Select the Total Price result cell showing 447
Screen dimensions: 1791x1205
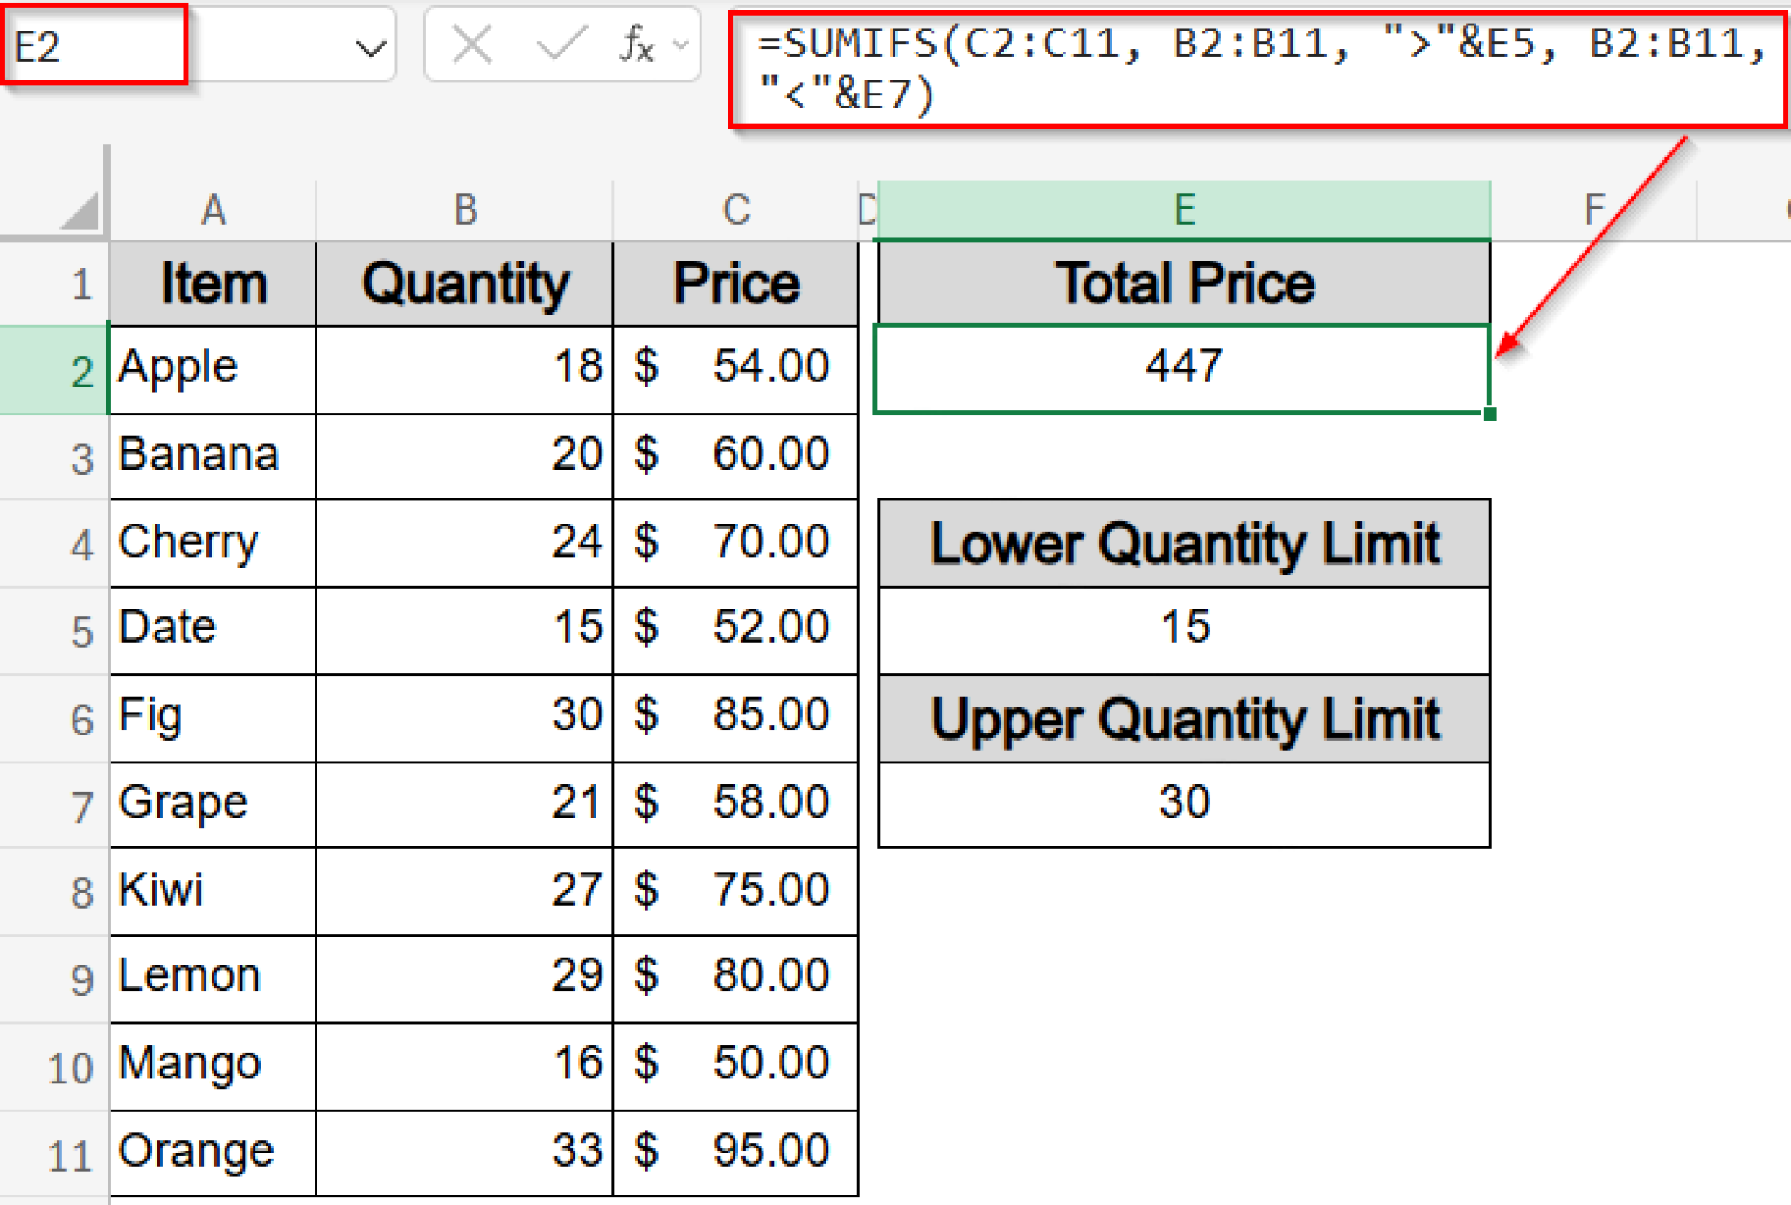pos(1182,368)
